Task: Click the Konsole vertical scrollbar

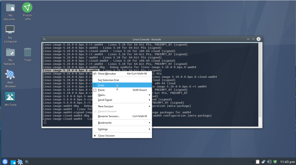Action: pyautogui.click(x=260, y=85)
